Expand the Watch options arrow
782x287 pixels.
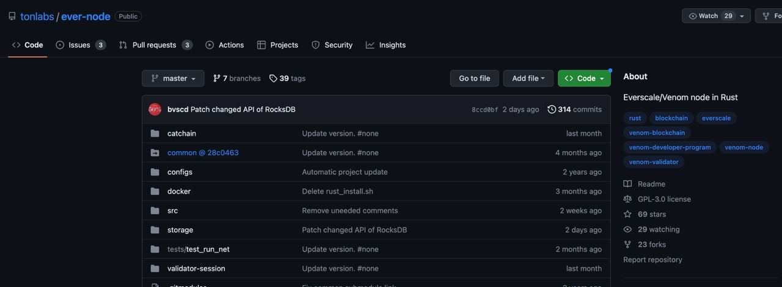[742, 16]
